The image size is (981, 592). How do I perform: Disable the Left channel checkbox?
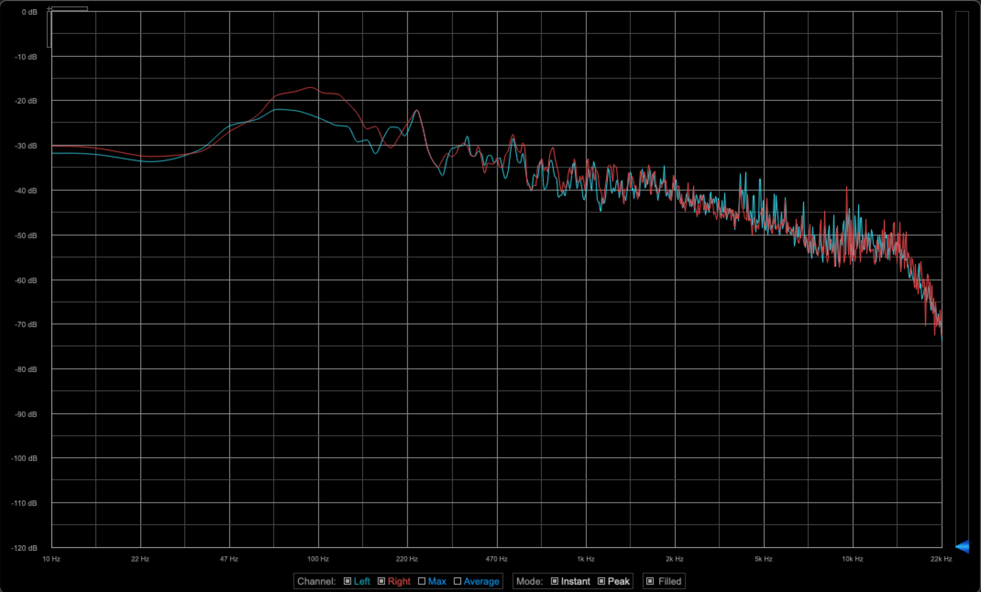pos(347,581)
